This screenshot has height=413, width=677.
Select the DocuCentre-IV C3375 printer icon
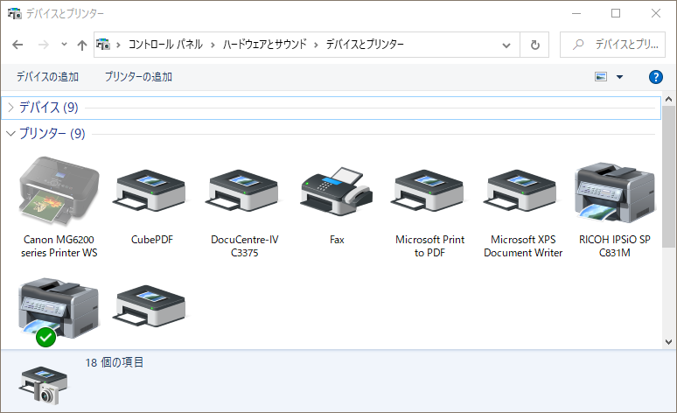tap(244, 191)
